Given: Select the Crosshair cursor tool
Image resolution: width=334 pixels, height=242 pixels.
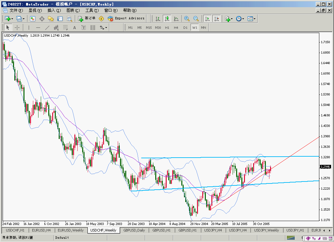Looking at the screenshot, I should [x=17, y=28].
